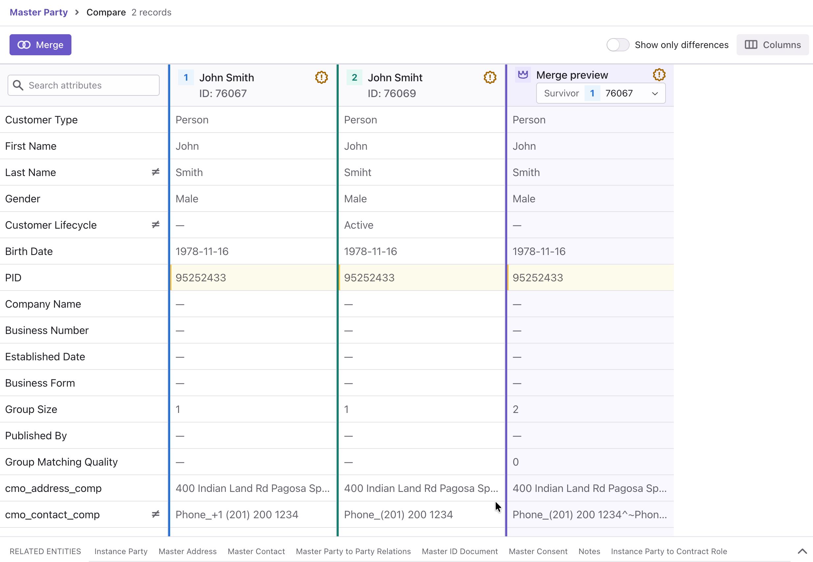Select PID value 95252433 in Merge preview
Image resolution: width=813 pixels, height=562 pixels.
click(538, 277)
